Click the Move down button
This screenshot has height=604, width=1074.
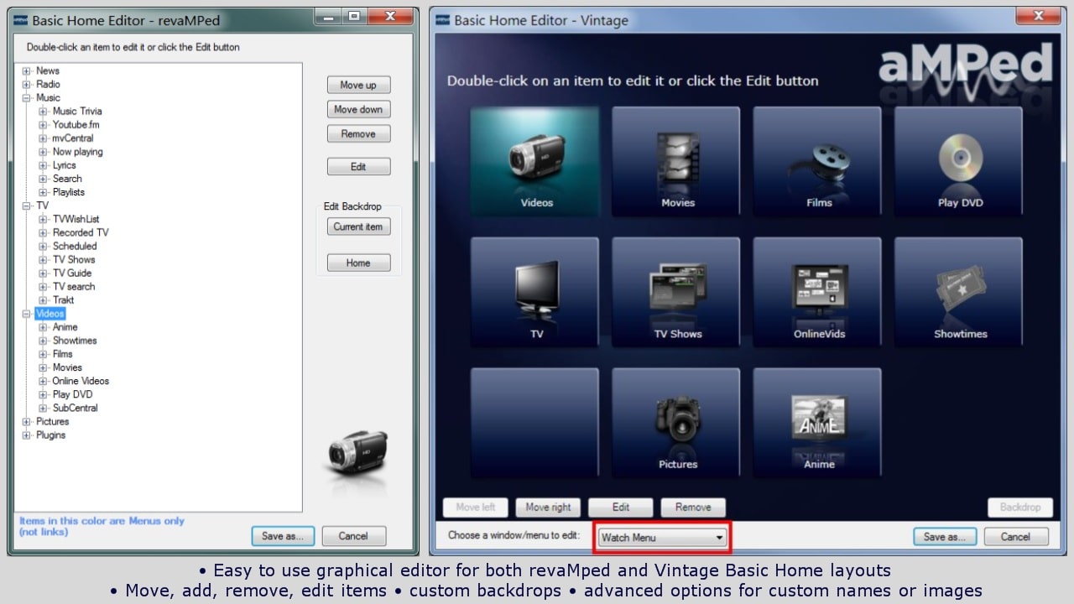[358, 109]
